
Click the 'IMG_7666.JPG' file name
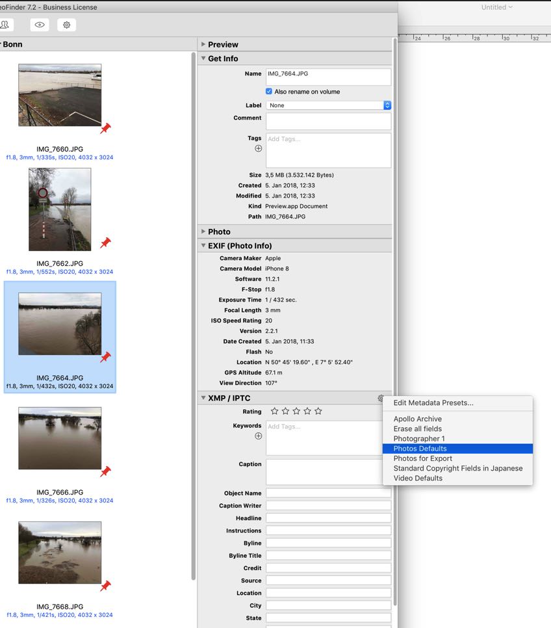tap(60, 492)
